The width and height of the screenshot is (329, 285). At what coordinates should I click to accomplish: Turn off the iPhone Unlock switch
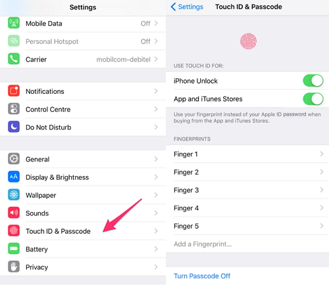point(313,81)
